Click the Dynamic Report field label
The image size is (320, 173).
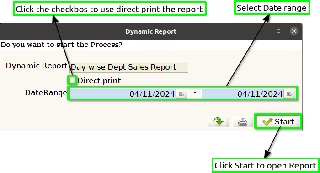coord(37,66)
